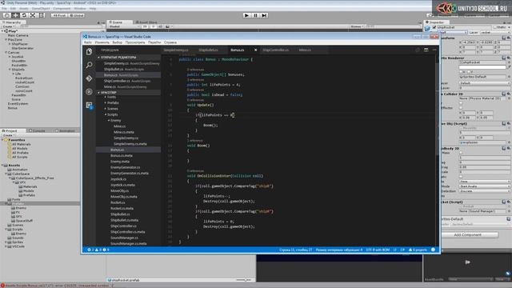512x288 pixels.
Task: Click the Rigidbody Mass input field
Action: (x=485, y=158)
